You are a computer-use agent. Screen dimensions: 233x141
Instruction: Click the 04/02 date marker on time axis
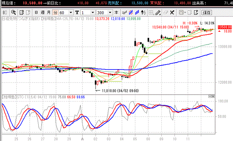click(95, 139)
